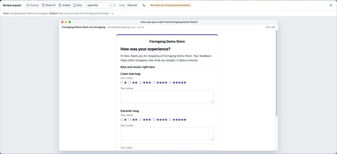337x154 pixels.
Task: Click the 'Formgong Demo Store' email header title
Action: (167, 41)
